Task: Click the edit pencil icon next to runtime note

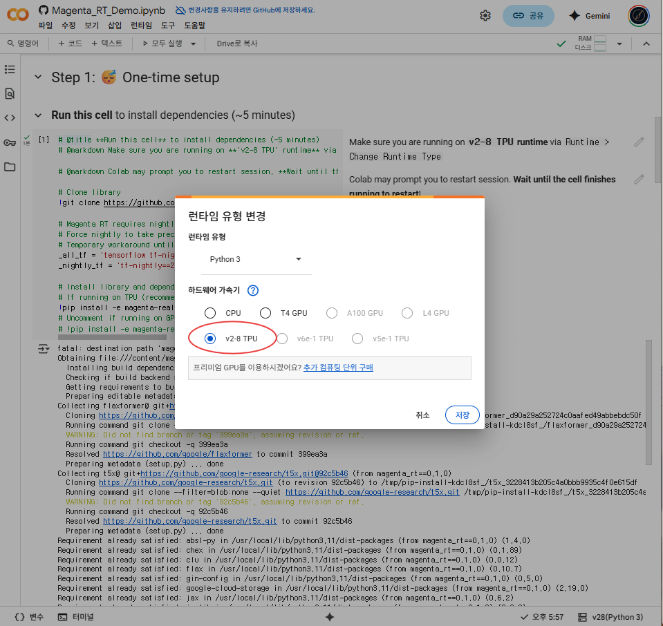Action: coord(639,142)
